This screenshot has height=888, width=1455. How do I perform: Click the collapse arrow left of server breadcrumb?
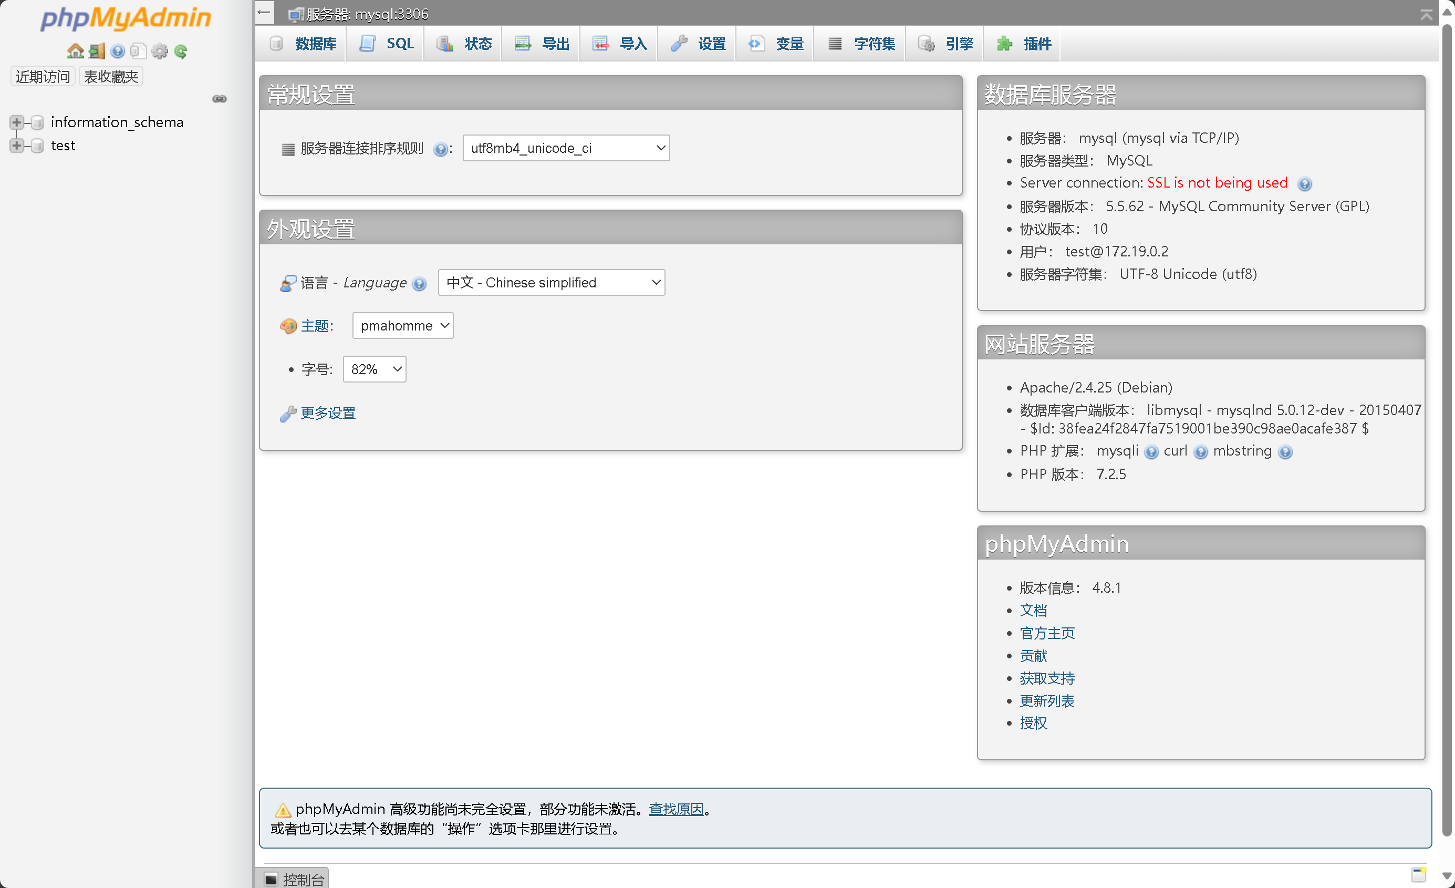[264, 13]
